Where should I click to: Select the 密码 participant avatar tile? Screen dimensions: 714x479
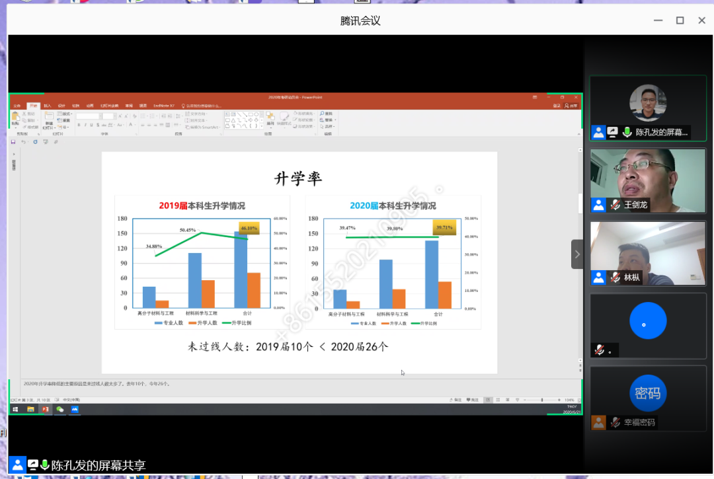pyautogui.click(x=648, y=393)
